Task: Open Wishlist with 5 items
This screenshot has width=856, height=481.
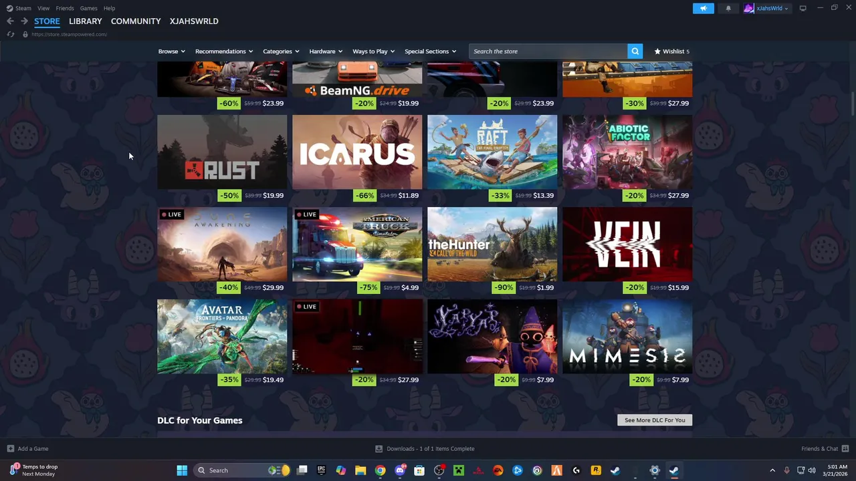Action: point(671,51)
